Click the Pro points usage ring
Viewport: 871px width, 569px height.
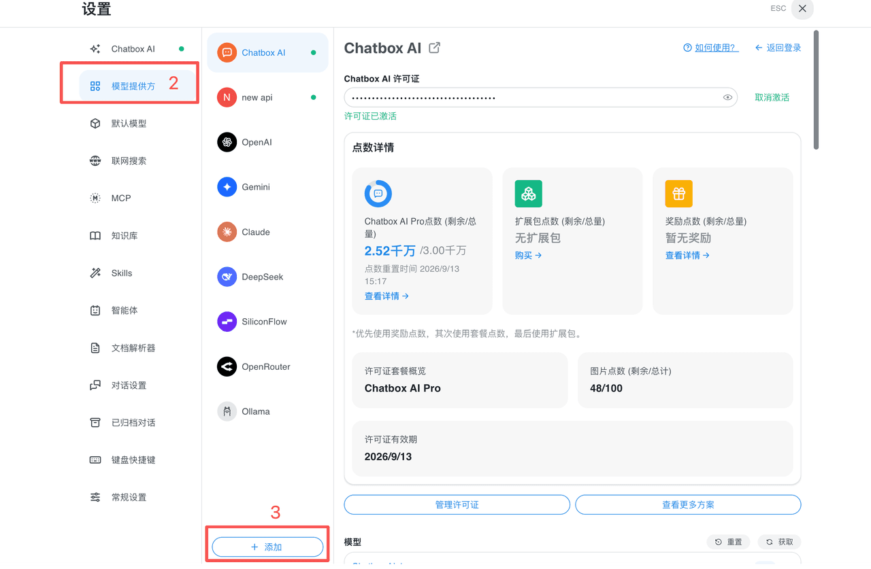pos(378,194)
